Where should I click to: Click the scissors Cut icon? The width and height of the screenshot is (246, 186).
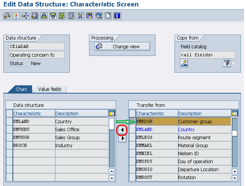point(81,16)
